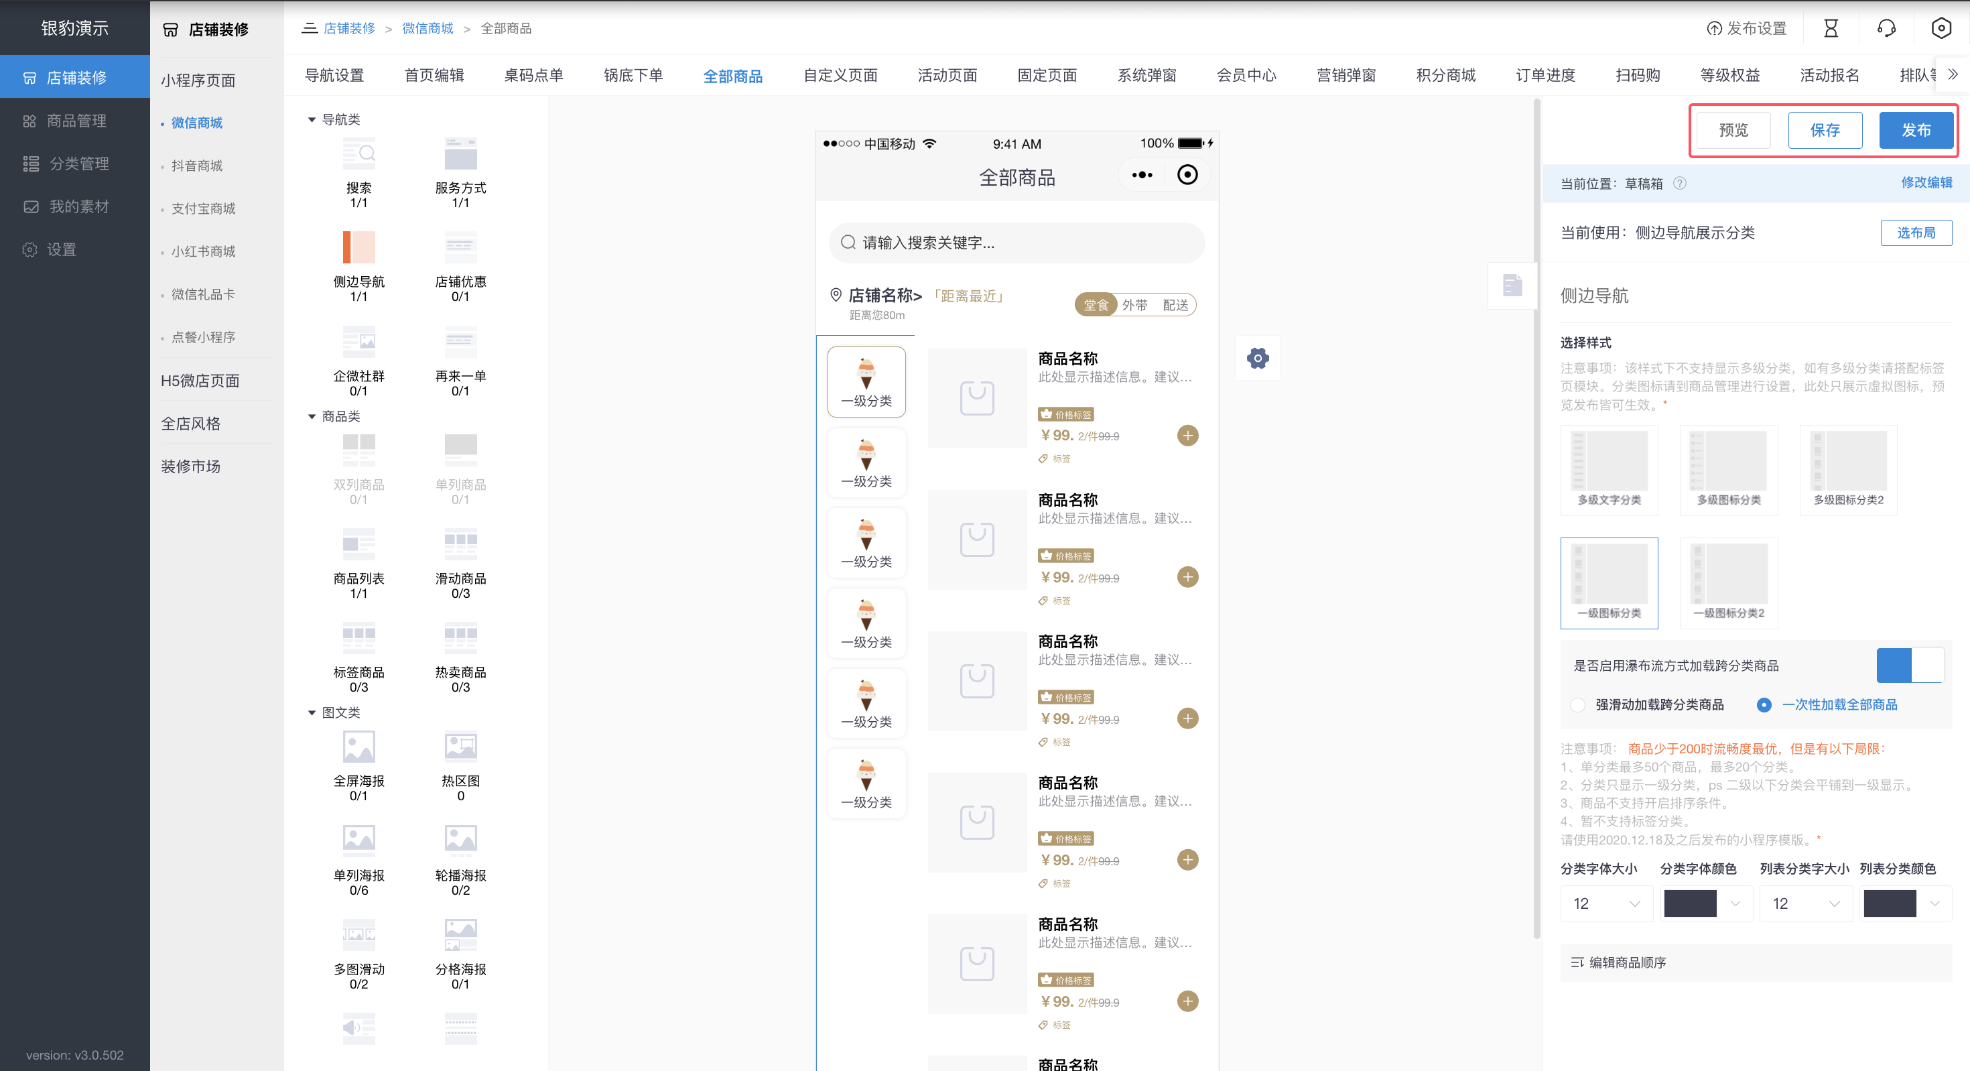Viewport: 1970px width, 1071px height.
Task: Add the 单列海报 component
Action: [358, 840]
